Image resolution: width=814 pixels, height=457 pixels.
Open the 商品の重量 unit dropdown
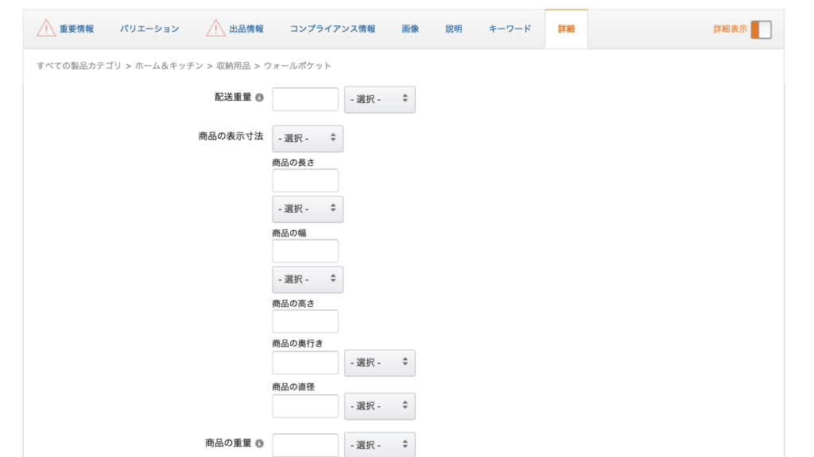[x=379, y=445]
